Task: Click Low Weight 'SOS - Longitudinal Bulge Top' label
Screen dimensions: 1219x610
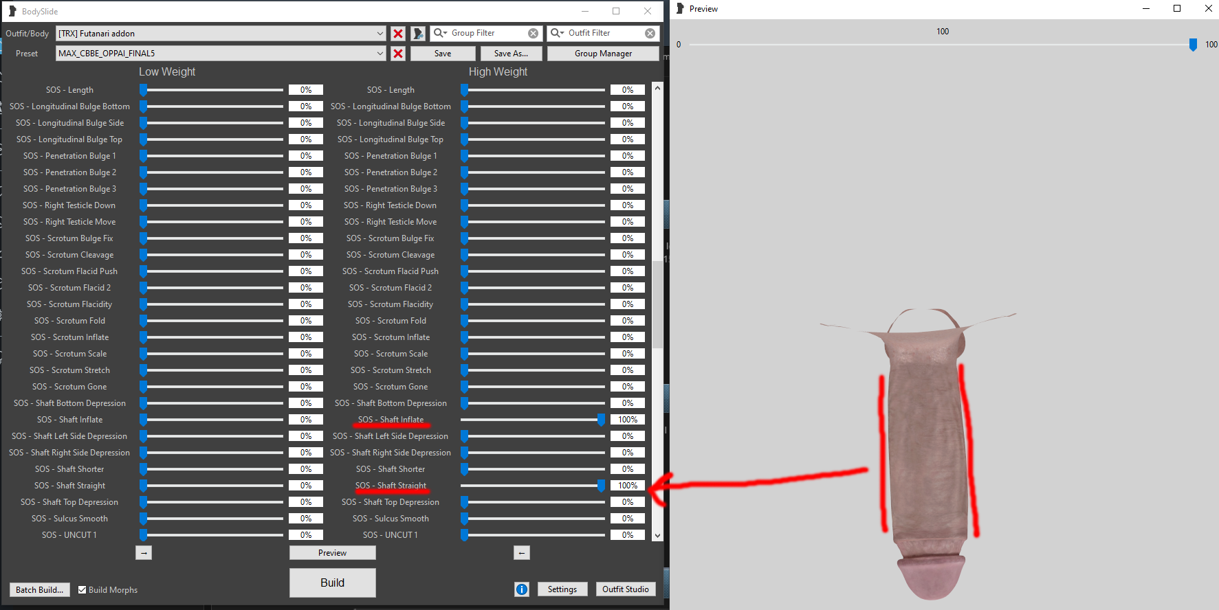Action: tap(69, 139)
